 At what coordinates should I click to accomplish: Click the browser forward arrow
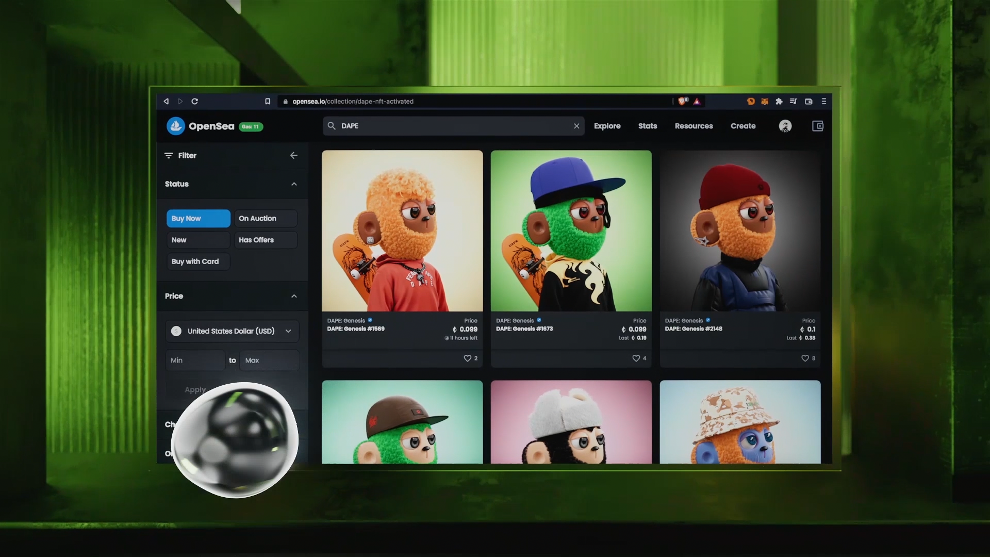180,102
